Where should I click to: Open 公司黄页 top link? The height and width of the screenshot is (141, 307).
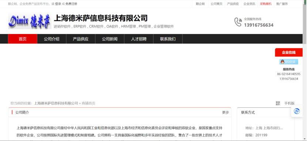point(216,4)
